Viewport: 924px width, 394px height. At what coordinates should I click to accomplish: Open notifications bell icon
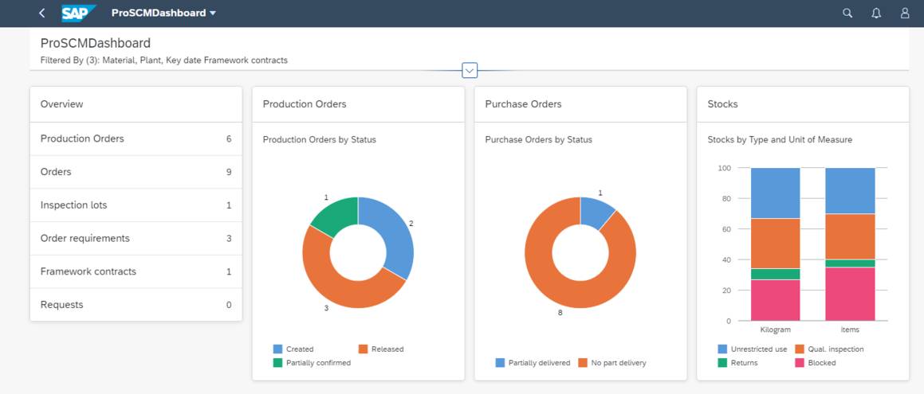pyautogui.click(x=876, y=13)
